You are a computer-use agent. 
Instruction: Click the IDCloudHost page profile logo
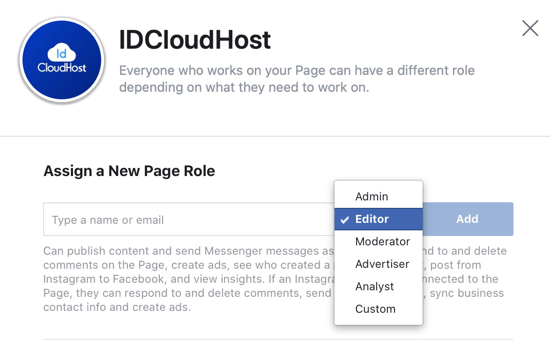point(61,60)
